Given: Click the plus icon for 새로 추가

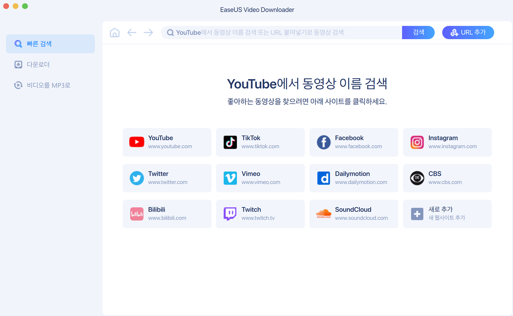Looking at the screenshot, I should (x=417, y=214).
